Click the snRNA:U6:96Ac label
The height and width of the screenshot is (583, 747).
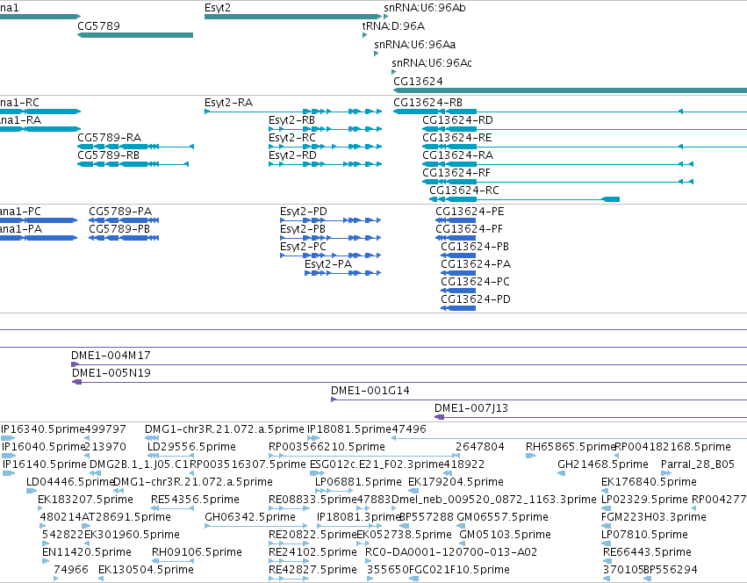pyautogui.click(x=432, y=63)
